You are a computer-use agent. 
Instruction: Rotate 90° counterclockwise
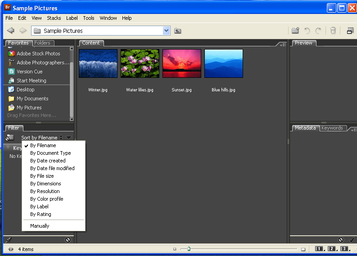pos(307,31)
